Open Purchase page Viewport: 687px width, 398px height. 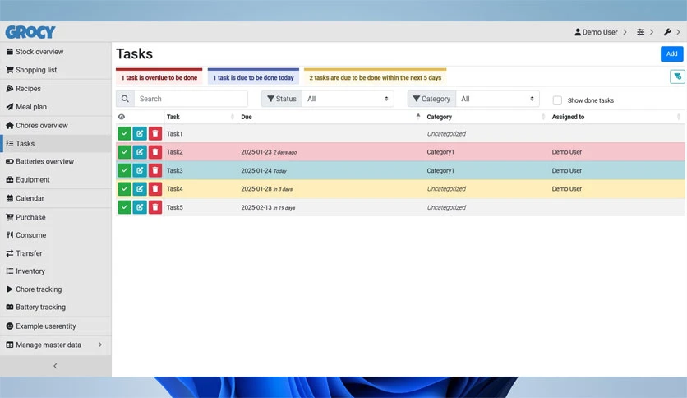[x=56, y=217]
